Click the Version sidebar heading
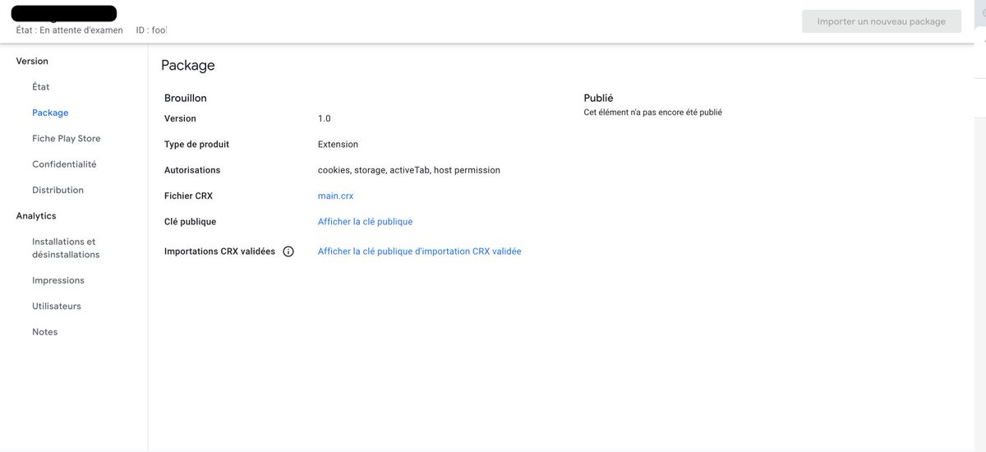 32,61
